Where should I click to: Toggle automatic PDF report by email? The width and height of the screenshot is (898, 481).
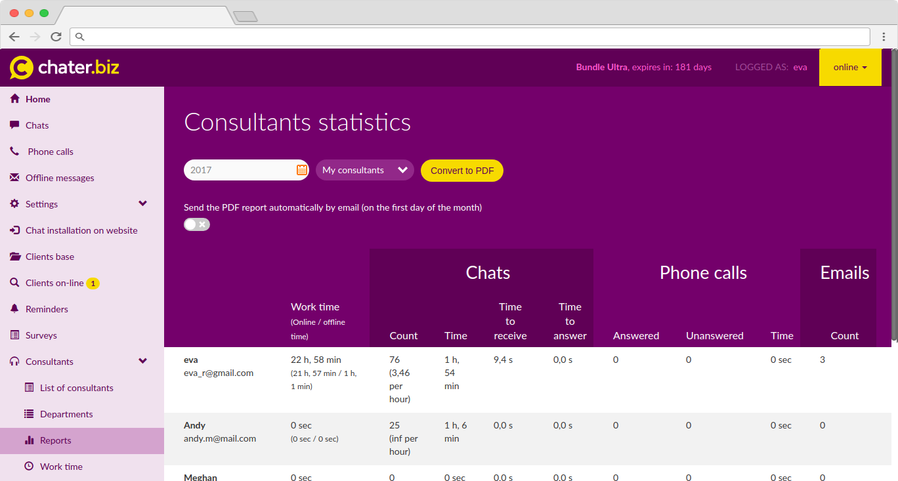197,224
